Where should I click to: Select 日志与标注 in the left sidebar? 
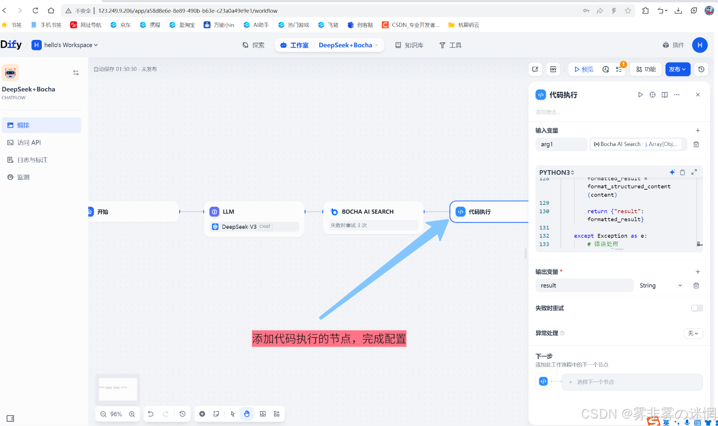[41, 160]
